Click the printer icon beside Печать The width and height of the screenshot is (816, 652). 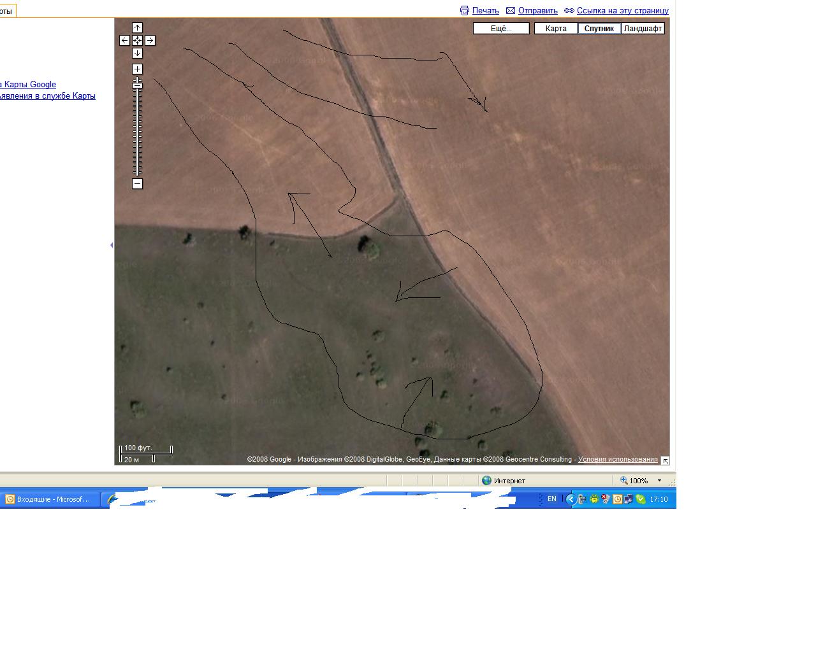[x=465, y=10]
